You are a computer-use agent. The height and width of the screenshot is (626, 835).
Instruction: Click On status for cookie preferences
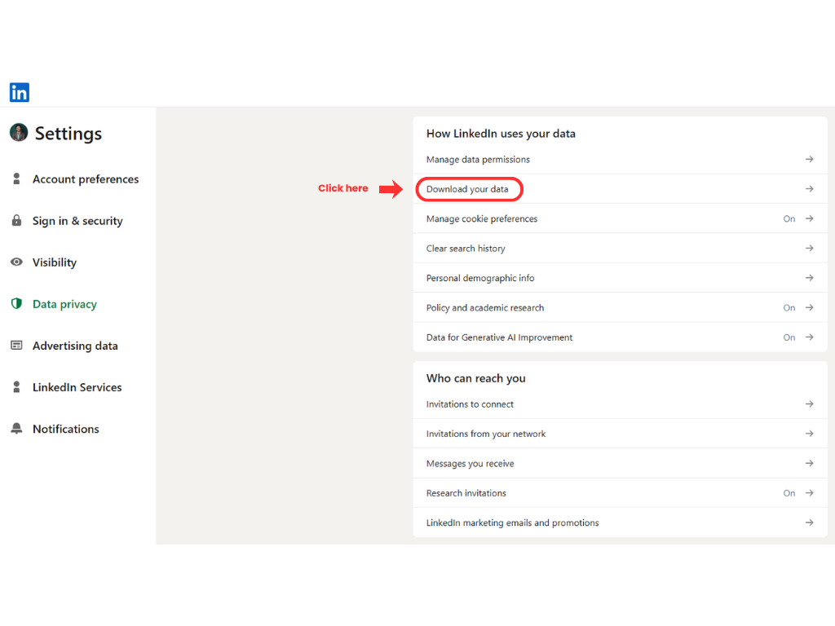[789, 218]
